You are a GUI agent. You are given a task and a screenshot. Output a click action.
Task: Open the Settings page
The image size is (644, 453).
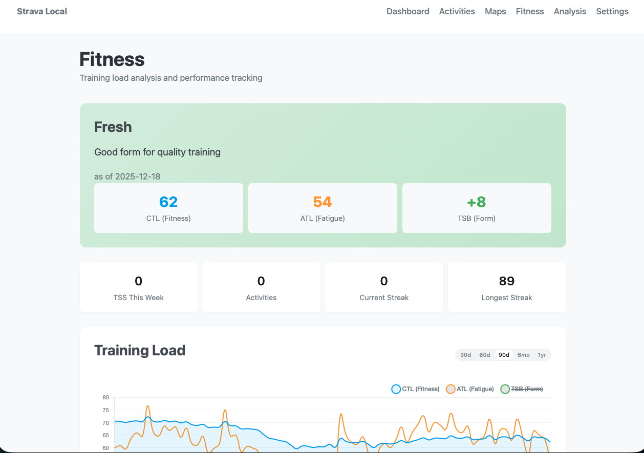[x=612, y=11]
